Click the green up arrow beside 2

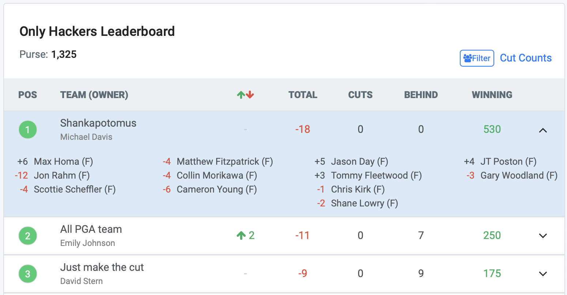[x=241, y=235]
